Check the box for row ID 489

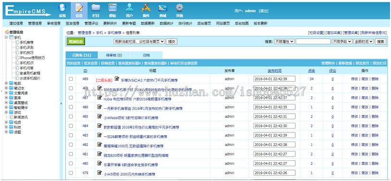click(71, 79)
